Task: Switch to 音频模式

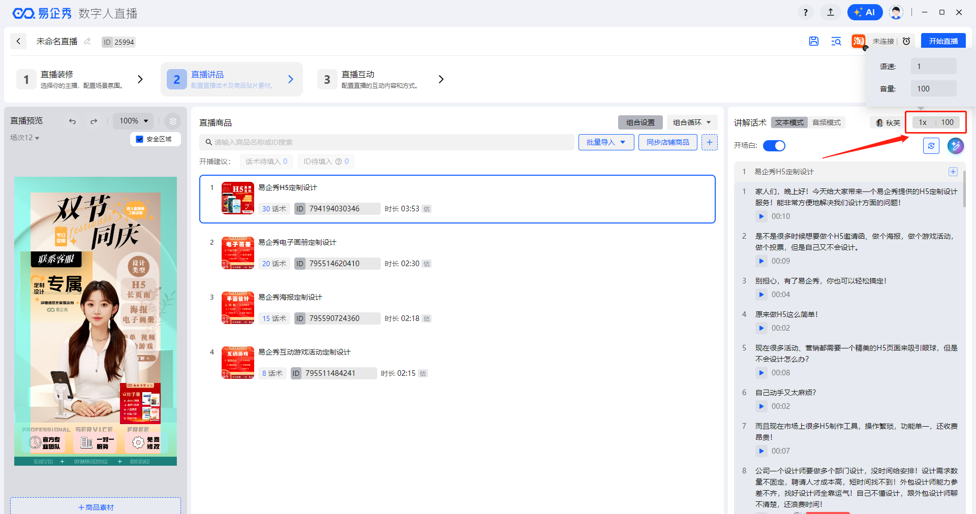Action: [827, 122]
